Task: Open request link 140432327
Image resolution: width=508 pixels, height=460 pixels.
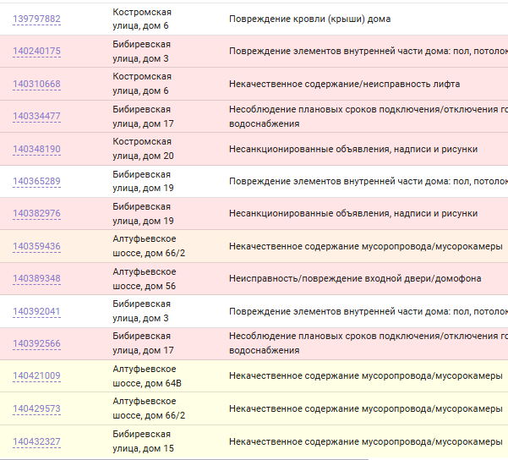Action: click(36, 442)
